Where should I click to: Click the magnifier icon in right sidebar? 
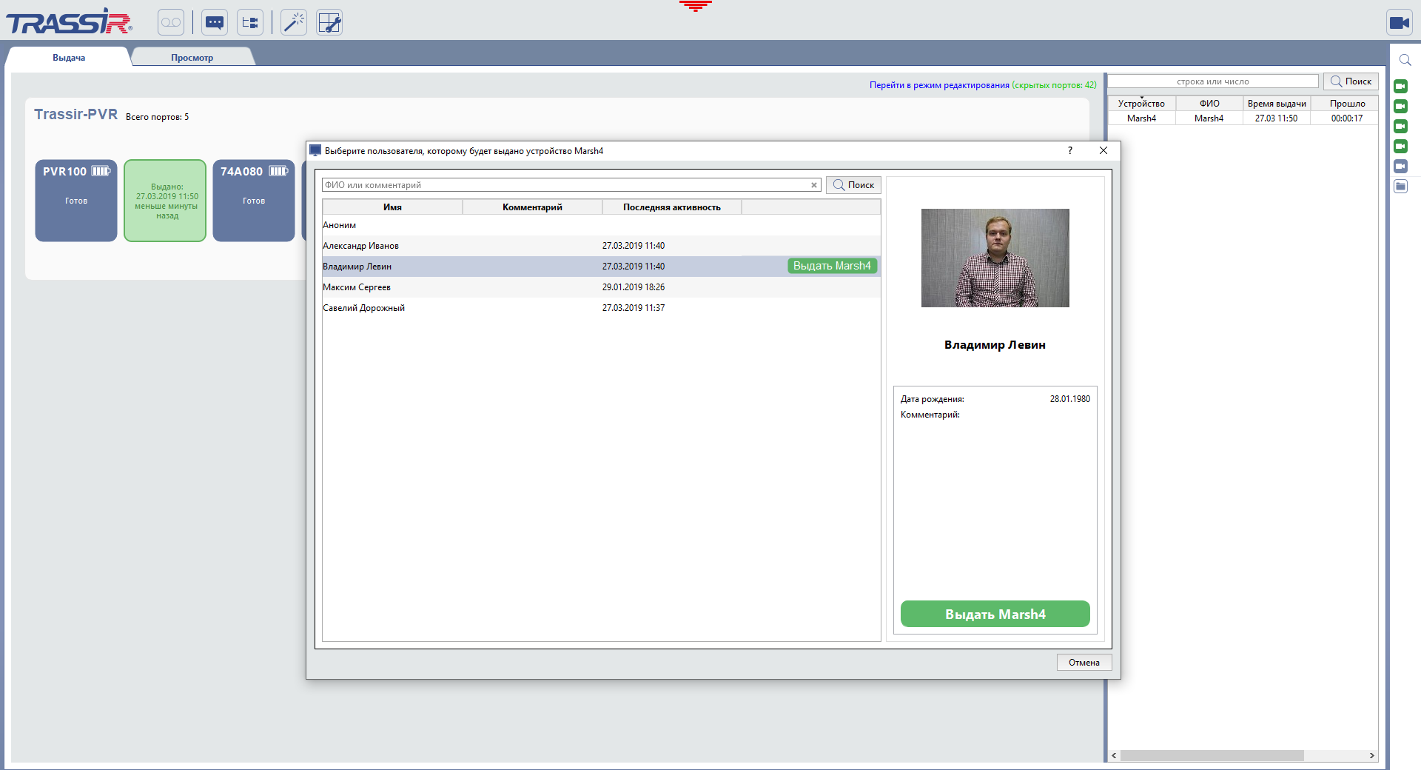(x=1405, y=60)
